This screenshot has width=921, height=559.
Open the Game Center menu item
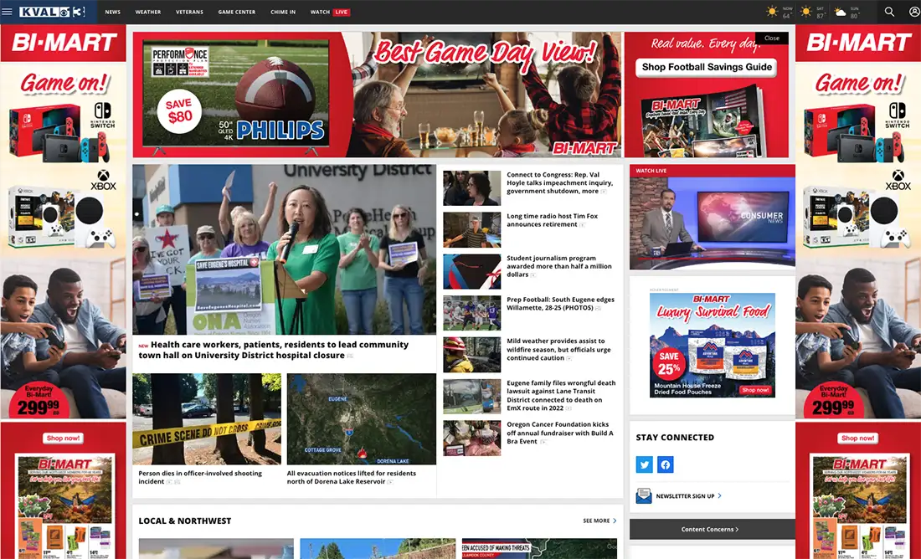click(x=237, y=12)
